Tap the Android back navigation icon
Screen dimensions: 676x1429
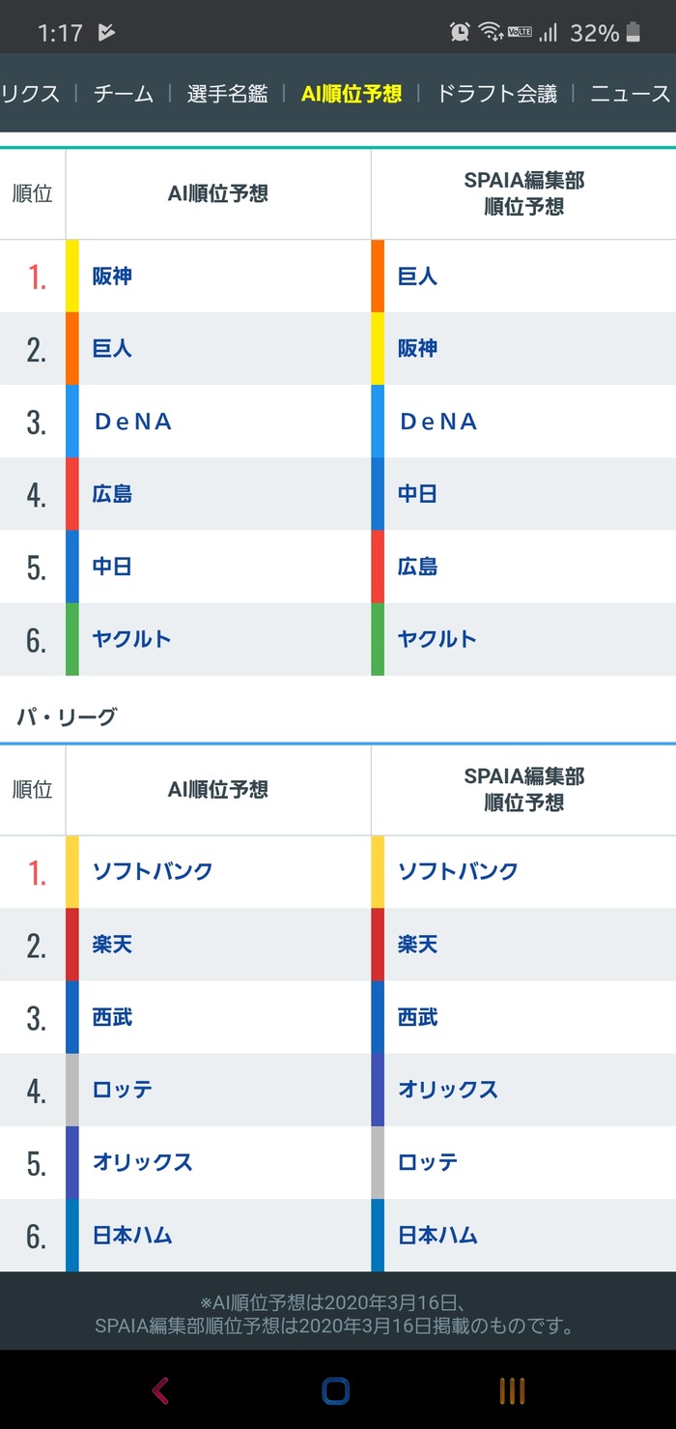(160, 1390)
